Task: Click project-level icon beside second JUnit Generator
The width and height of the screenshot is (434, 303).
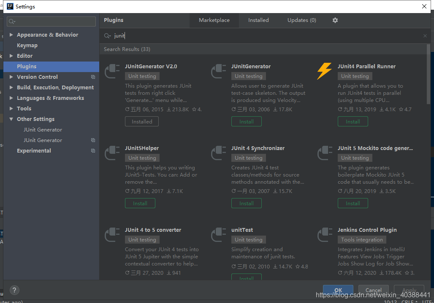Action: pos(93,140)
